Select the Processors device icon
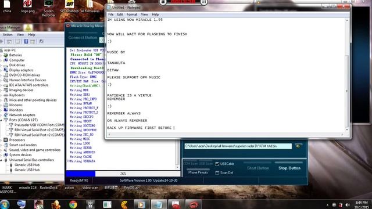Image resolution: width=372 pixels, height=209 pixels. 6,140
